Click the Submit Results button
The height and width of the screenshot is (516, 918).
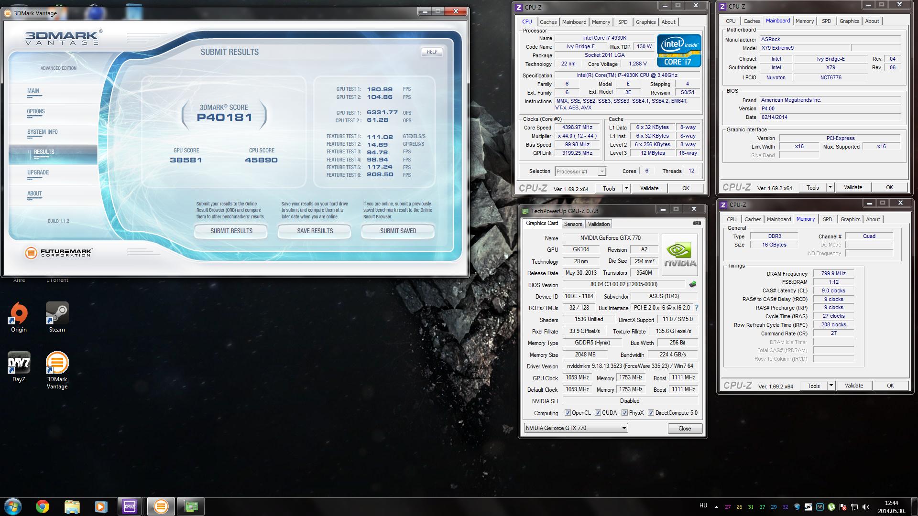231,231
